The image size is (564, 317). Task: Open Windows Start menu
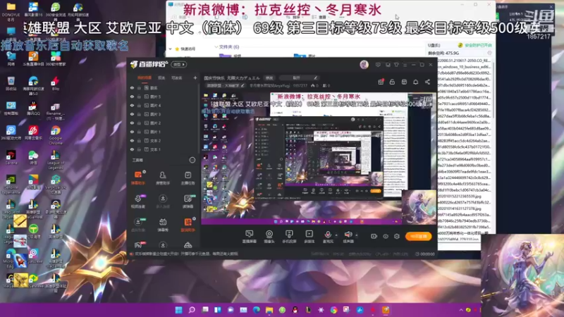179,310
